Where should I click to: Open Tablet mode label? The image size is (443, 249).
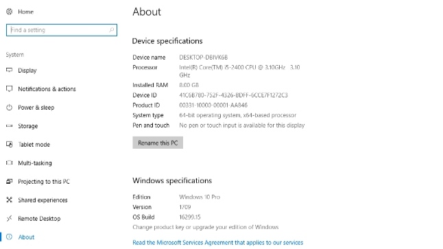pyautogui.click(x=34, y=145)
